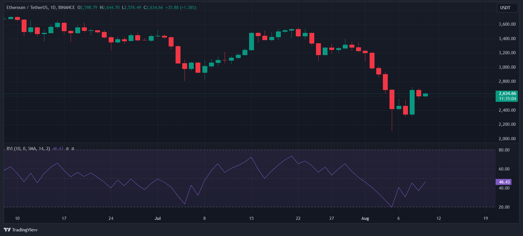The height and width of the screenshot is (236, 523).
Task: Click the 3,000.00 price axis label
Action: tap(507, 67)
